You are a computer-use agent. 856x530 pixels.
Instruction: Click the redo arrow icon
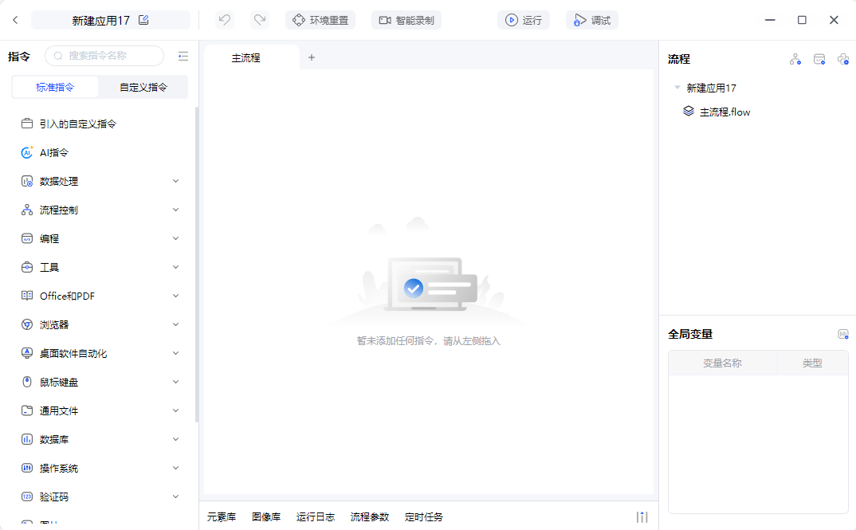point(260,20)
